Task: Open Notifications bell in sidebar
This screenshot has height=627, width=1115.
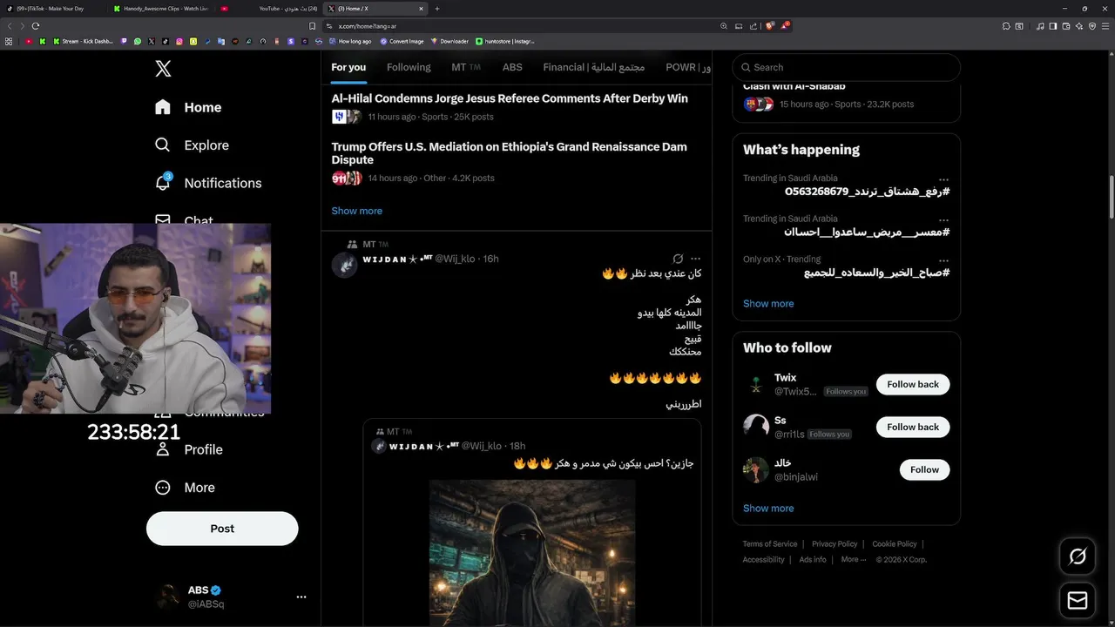Action: [207, 183]
